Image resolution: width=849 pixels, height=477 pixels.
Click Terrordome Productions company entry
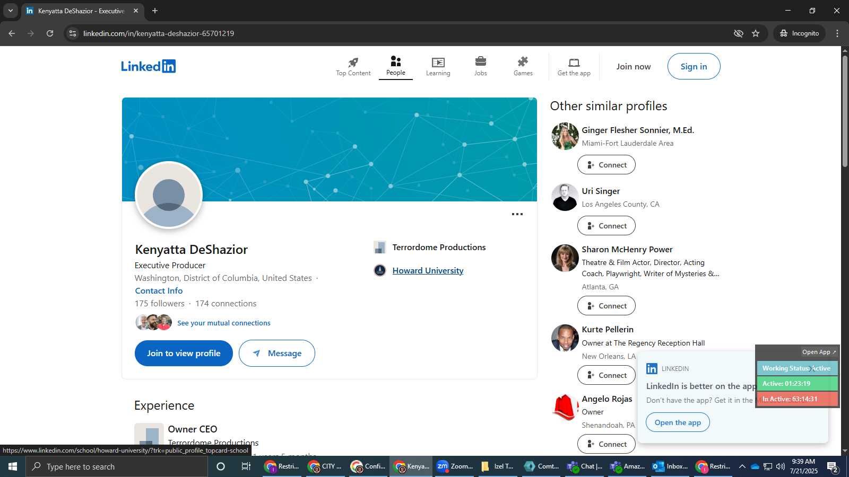(439, 247)
